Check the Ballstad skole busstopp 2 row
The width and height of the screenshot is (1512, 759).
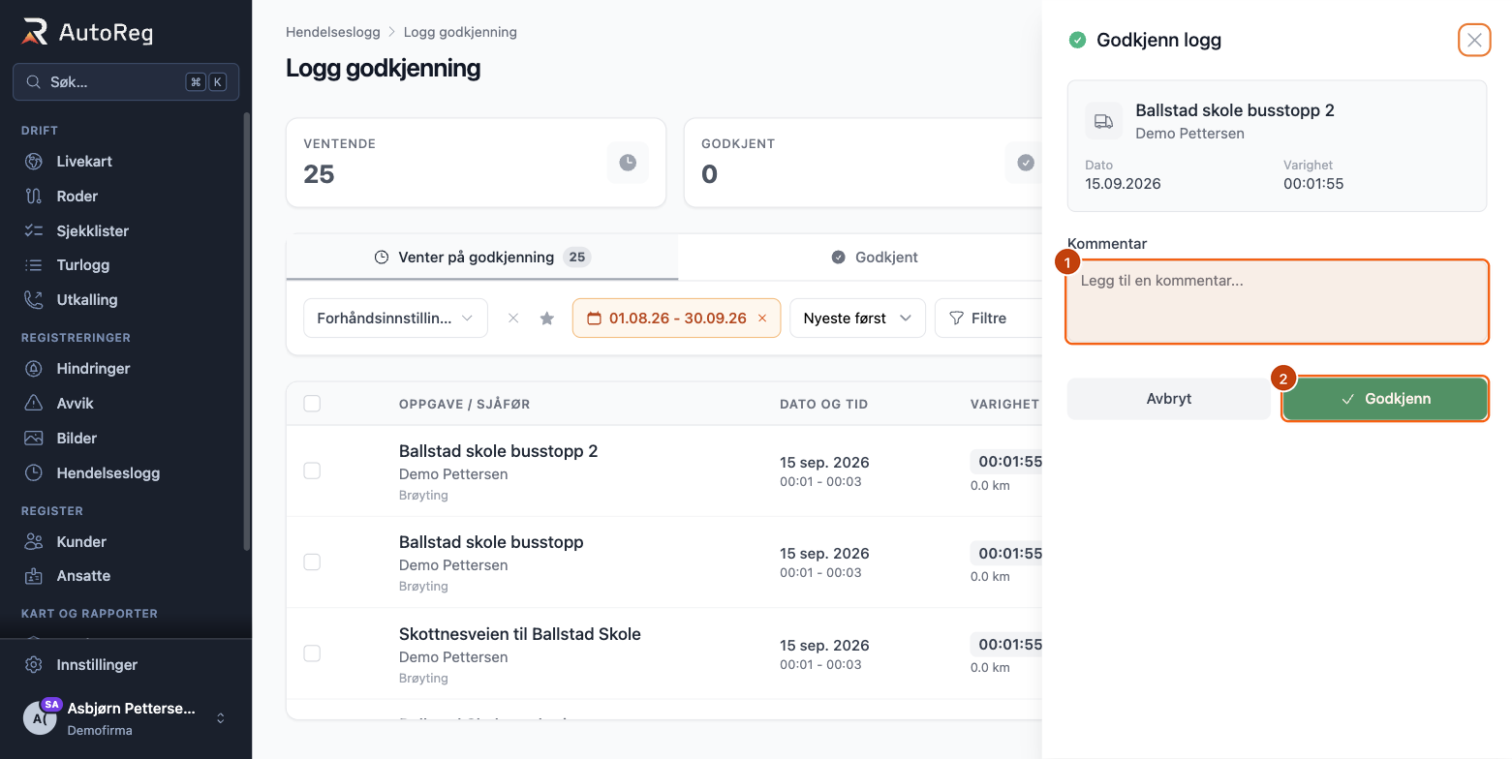pos(312,471)
